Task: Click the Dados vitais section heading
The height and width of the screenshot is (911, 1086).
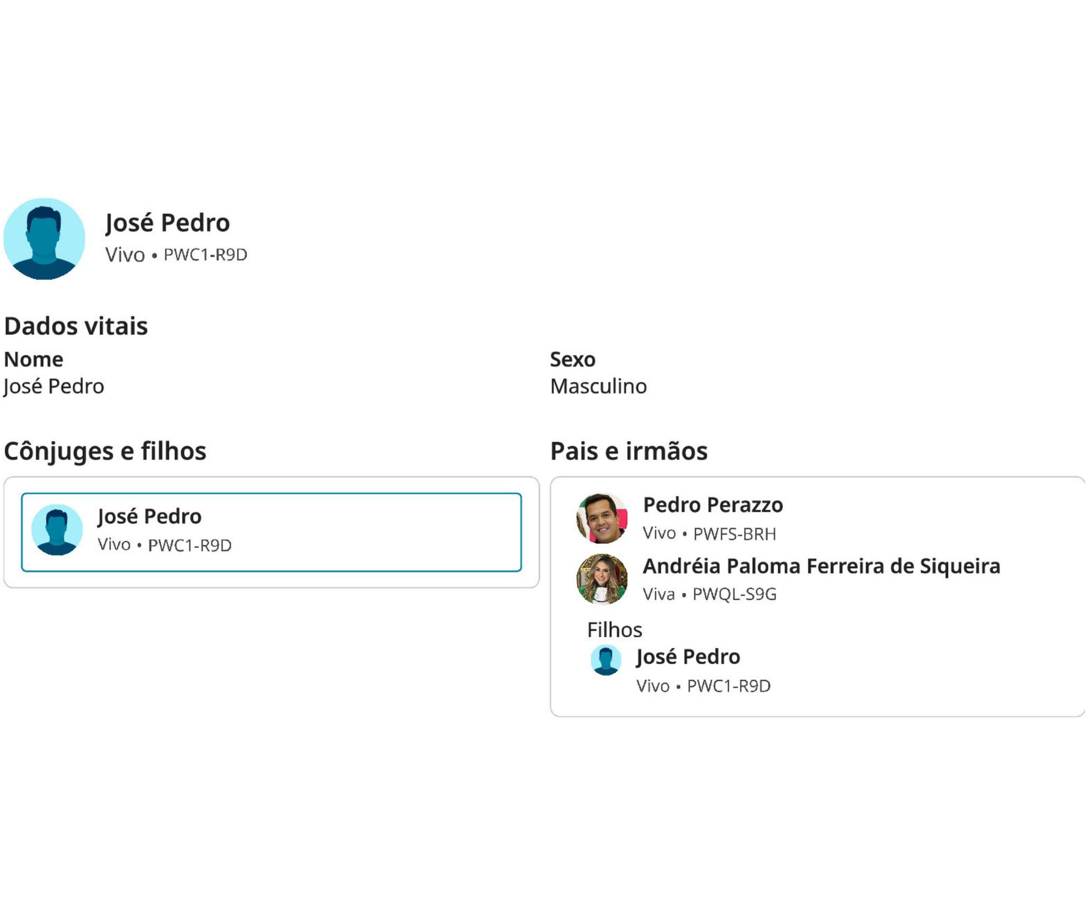Action: (76, 326)
